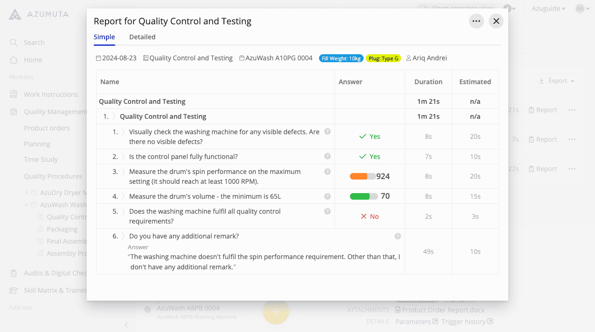This screenshot has width=595, height=332.
Task: Open the Search icon in sidebar
Action: 14,43
